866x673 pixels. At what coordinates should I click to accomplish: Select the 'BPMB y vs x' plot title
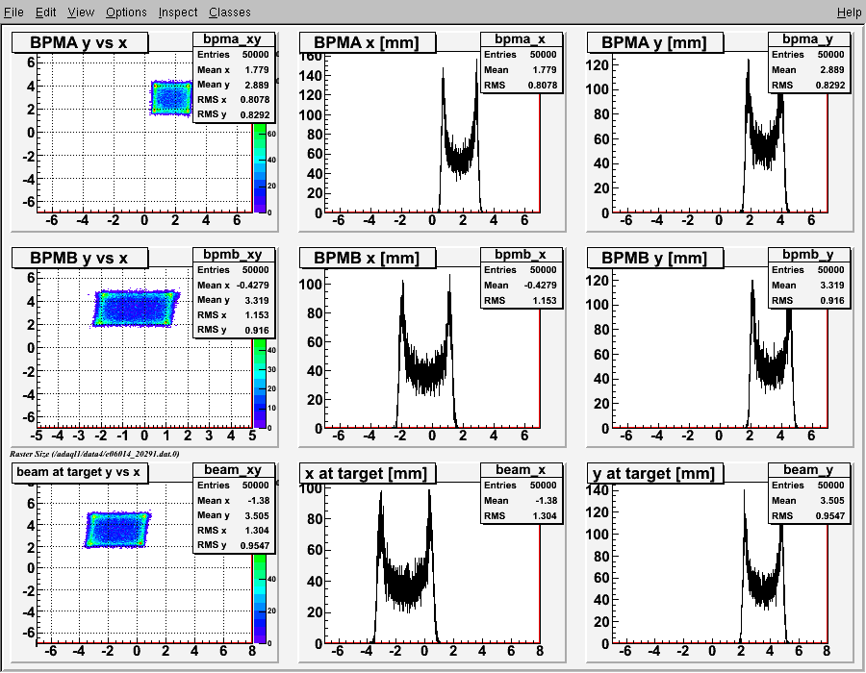[80, 258]
